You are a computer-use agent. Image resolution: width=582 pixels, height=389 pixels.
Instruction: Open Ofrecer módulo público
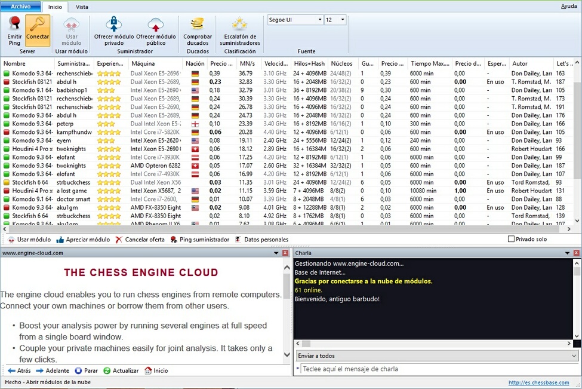(x=156, y=31)
